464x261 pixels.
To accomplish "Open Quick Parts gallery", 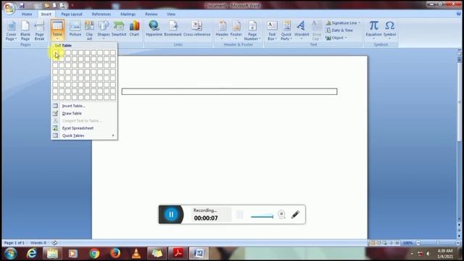I will 286,30.
